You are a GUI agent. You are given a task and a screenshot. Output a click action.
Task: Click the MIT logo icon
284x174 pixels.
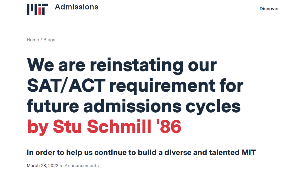38,9
